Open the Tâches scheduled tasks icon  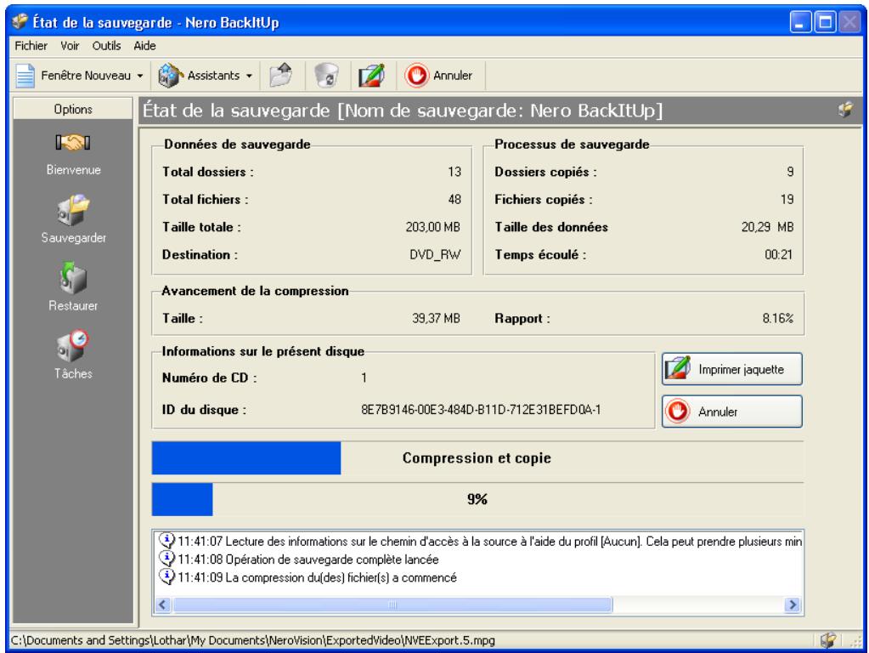click(72, 346)
